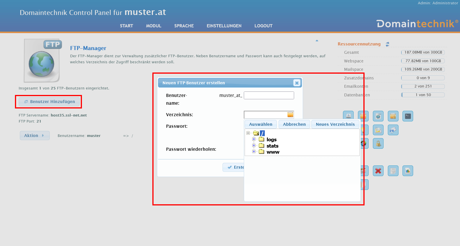Image resolution: width=460 pixels, height=246 pixels.
Task: Click the Benutzer Hinzufügen button
Action: pos(49,102)
